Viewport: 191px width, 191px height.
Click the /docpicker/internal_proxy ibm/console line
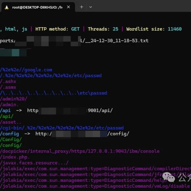(x=80, y=151)
